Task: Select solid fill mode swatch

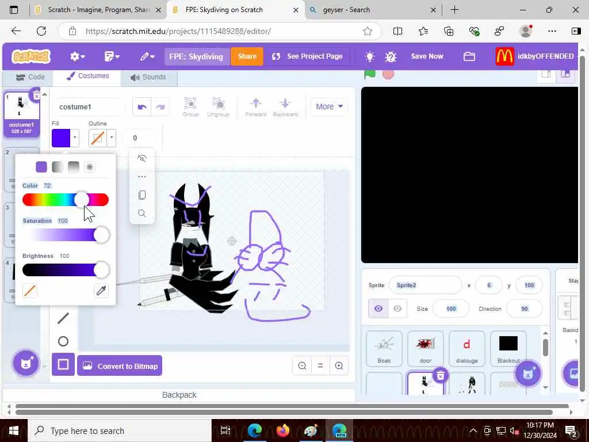Action: [x=41, y=167]
